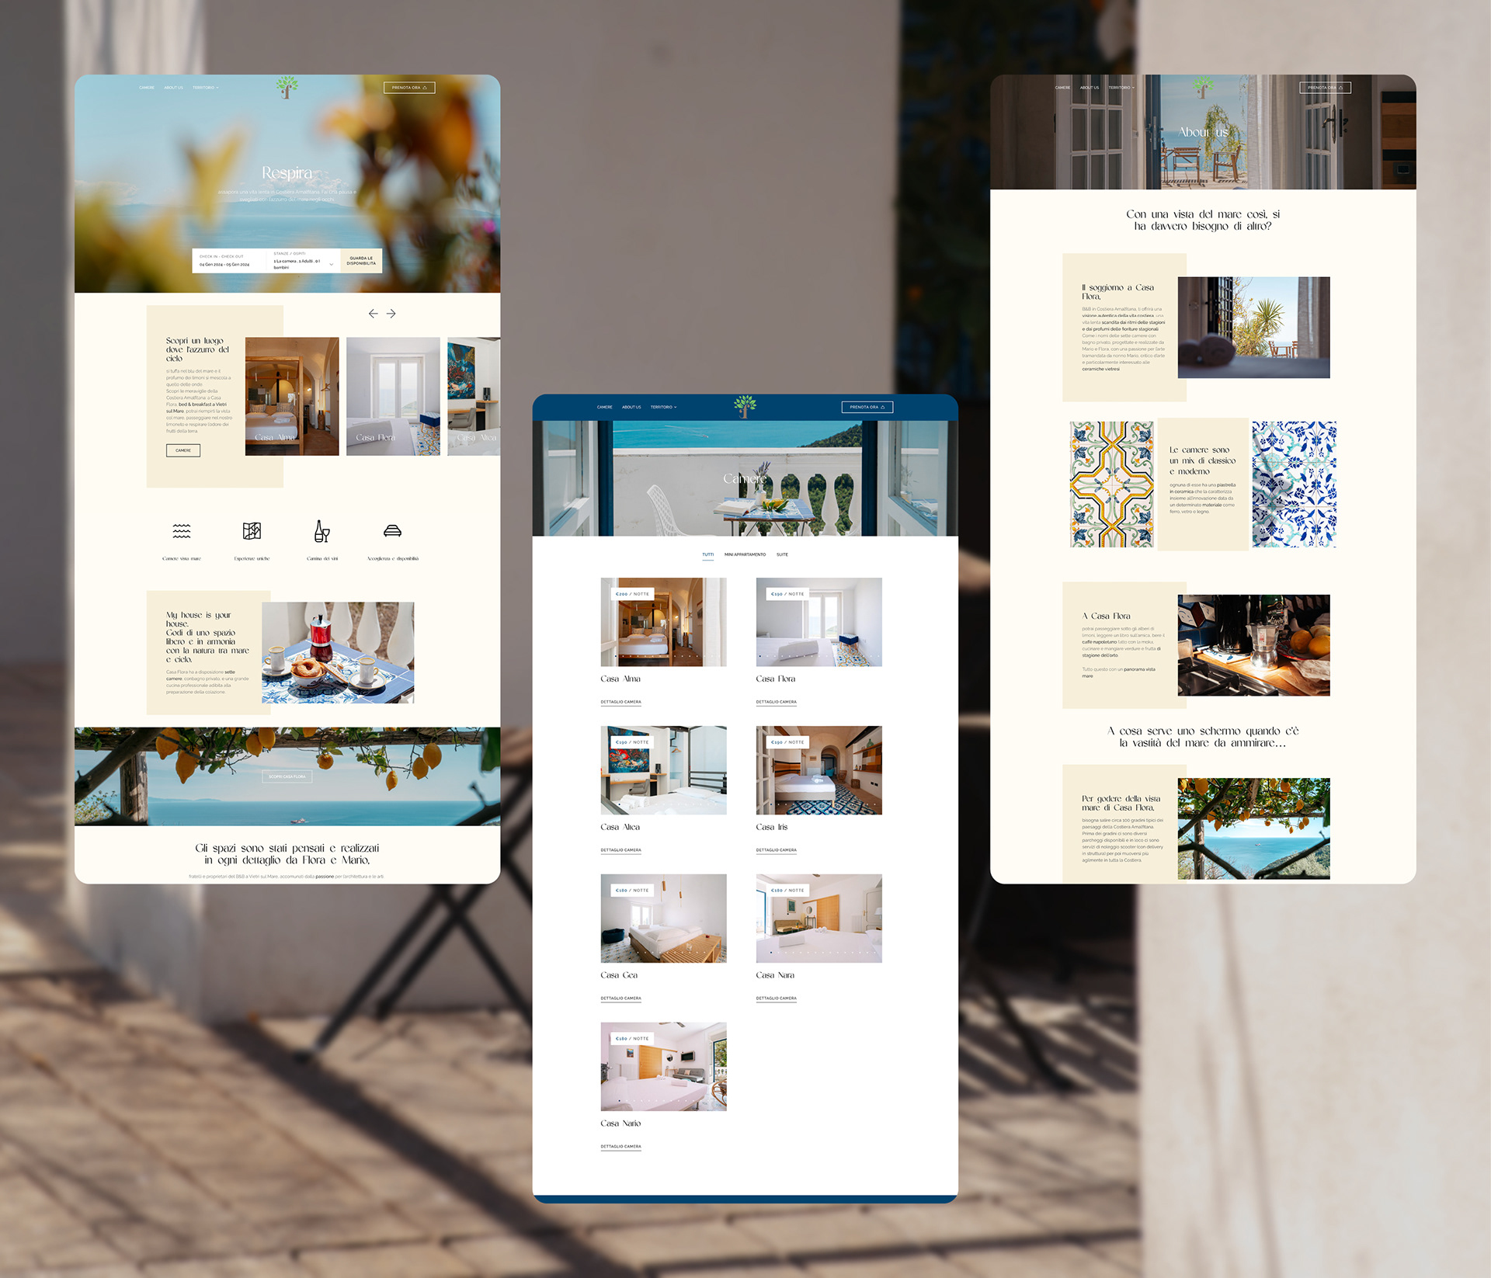
Task: Click the serving dish hospitality icon
Action: [x=392, y=531]
